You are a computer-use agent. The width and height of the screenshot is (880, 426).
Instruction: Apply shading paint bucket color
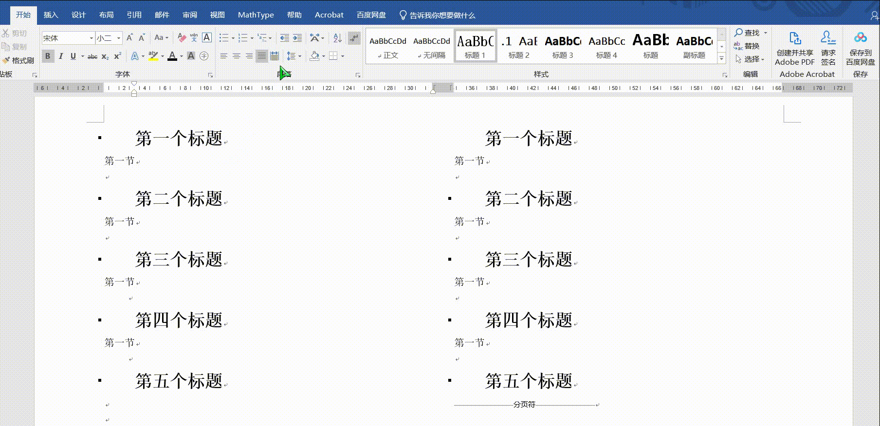[x=314, y=56]
